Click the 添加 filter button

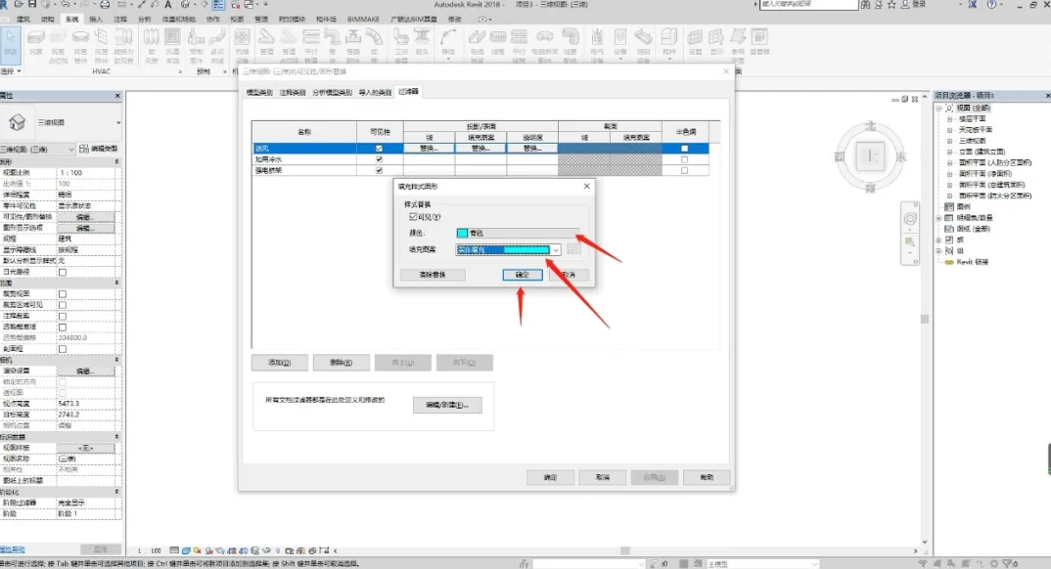[280, 362]
